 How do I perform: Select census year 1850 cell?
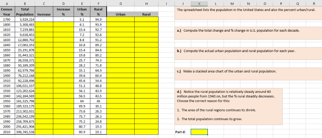click(8, 50)
